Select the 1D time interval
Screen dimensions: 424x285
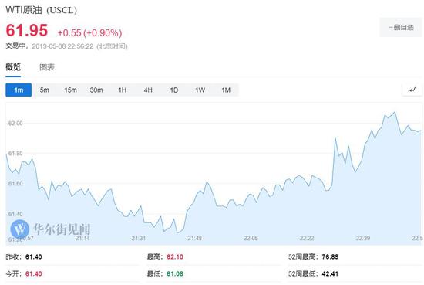click(x=174, y=90)
